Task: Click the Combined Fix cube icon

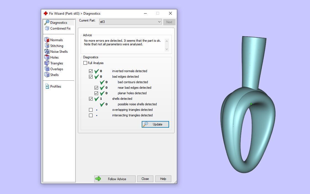Action: [47, 28]
